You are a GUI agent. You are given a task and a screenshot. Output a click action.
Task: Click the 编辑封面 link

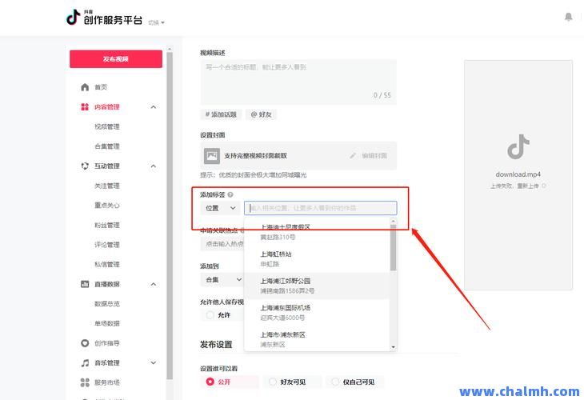tap(374, 156)
